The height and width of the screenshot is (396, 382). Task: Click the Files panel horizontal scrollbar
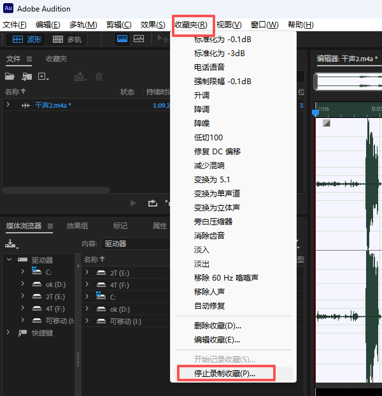[x=56, y=190]
